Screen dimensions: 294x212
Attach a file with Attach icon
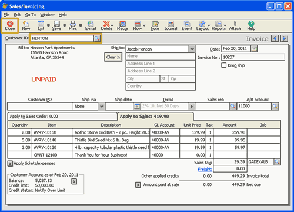pyautogui.click(x=235, y=25)
